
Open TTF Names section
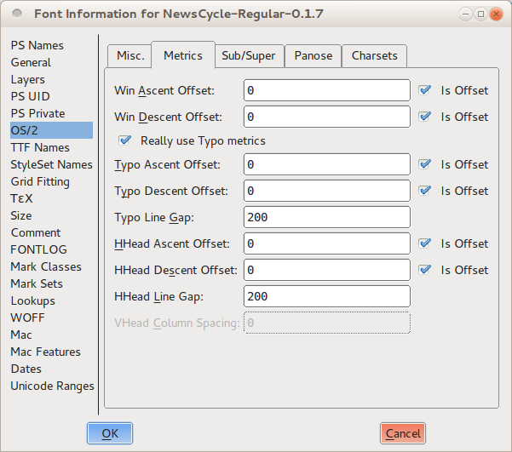(x=40, y=147)
